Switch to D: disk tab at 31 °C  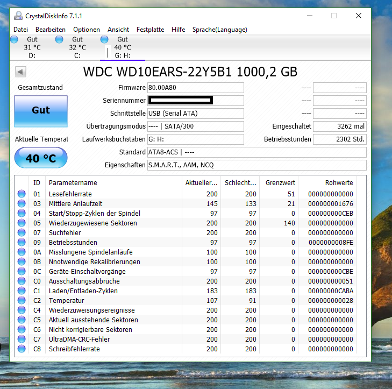(32, 47)
